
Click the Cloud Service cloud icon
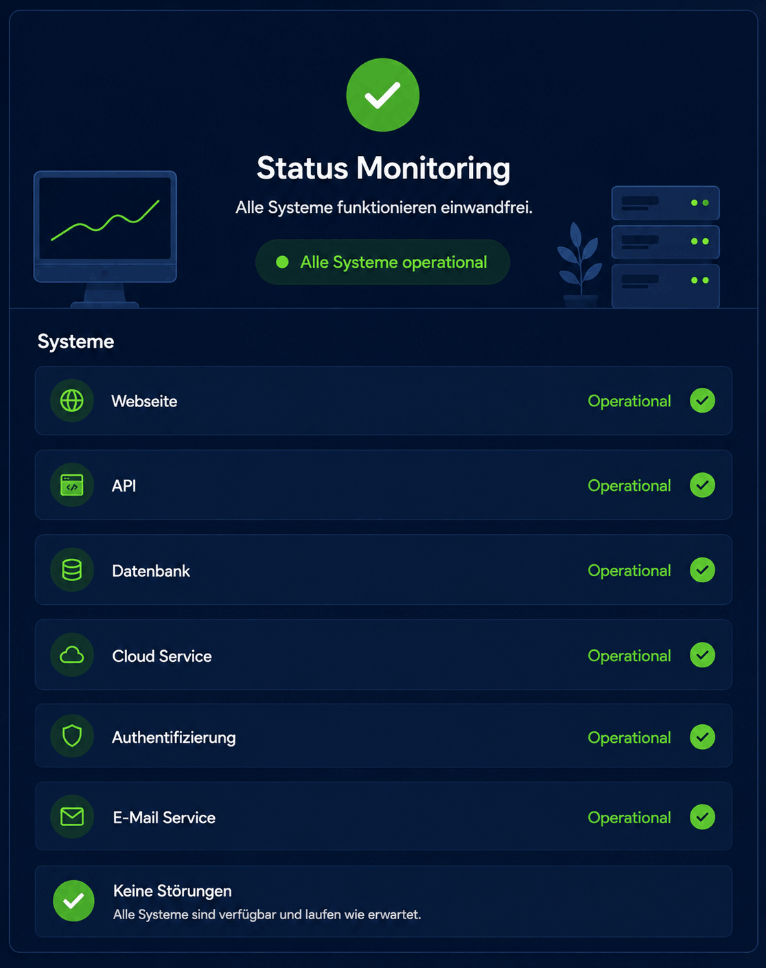(72, 655)
